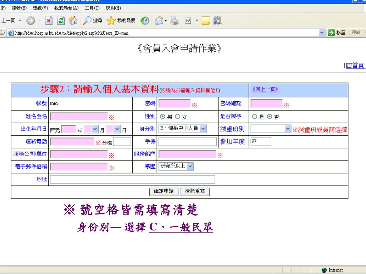The image size is (366, 274).
Task: Open the birth day dropdown
Action: [117, 129]
